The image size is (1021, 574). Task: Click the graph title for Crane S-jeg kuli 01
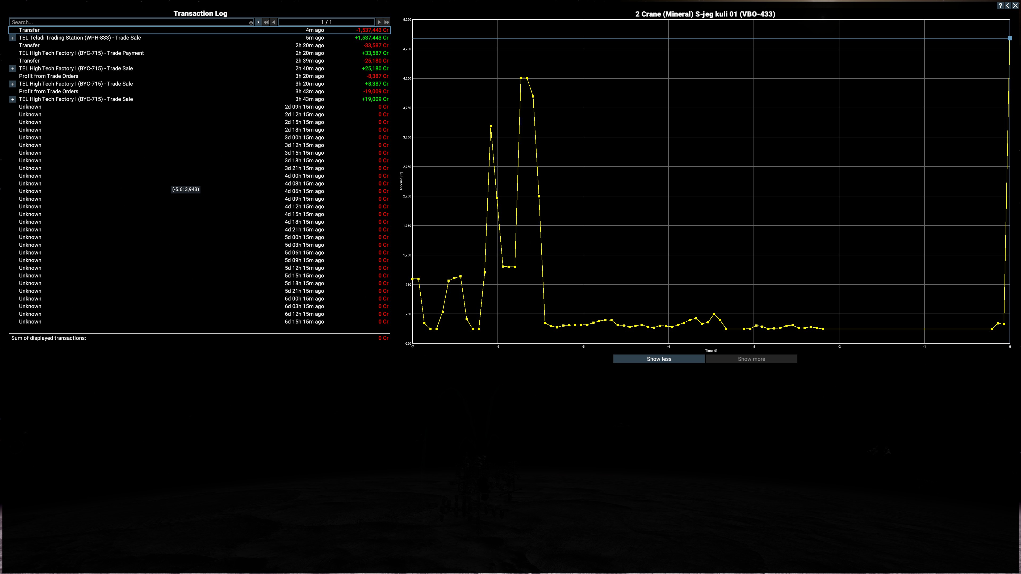coord(705,14)
